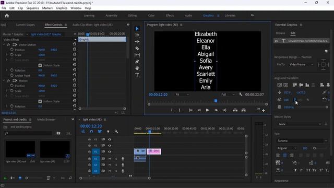Hide text layer via eye icon
Image resolution: width=334 pixels, height=188 pixels.
point(276,41)
